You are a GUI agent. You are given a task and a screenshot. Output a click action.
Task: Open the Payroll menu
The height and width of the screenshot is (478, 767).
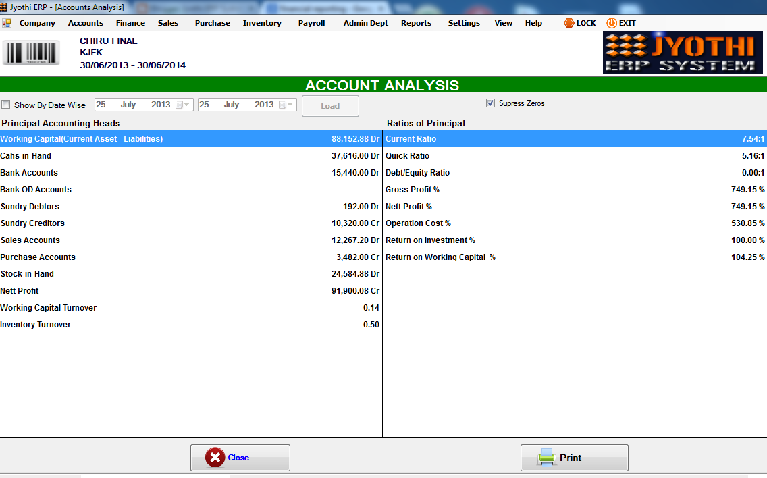(x=311, y=22)
